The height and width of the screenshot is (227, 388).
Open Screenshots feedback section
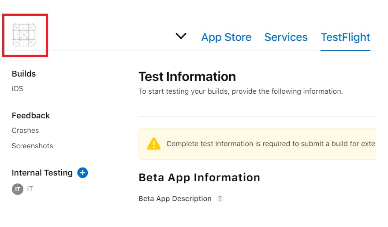(x=32, y=146)
